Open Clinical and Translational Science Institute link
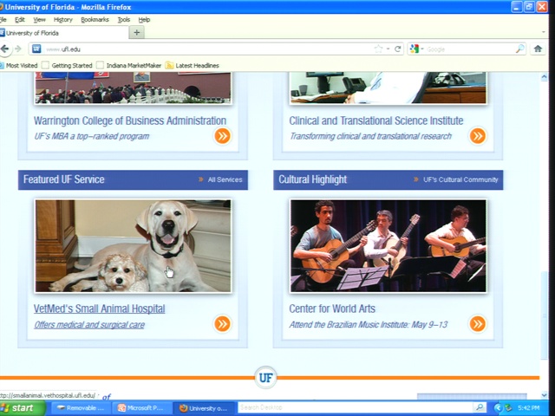Viewport: 555px width, 416px height. click(375, 120)
